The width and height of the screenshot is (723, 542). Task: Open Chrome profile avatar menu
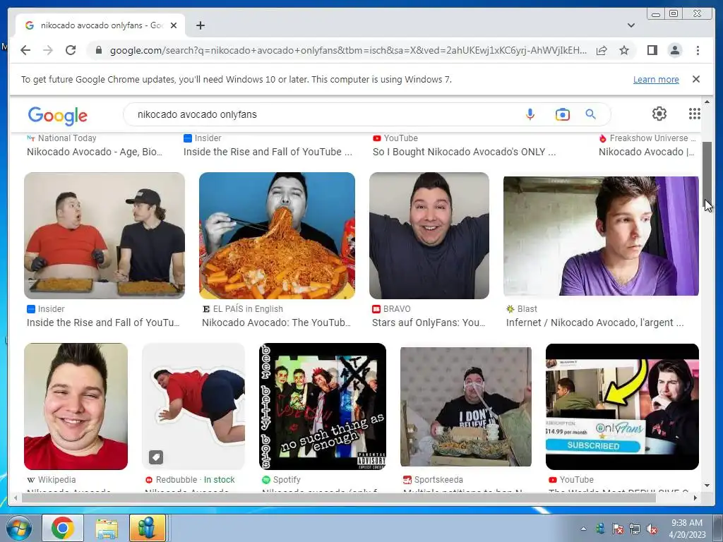(674, 50)
